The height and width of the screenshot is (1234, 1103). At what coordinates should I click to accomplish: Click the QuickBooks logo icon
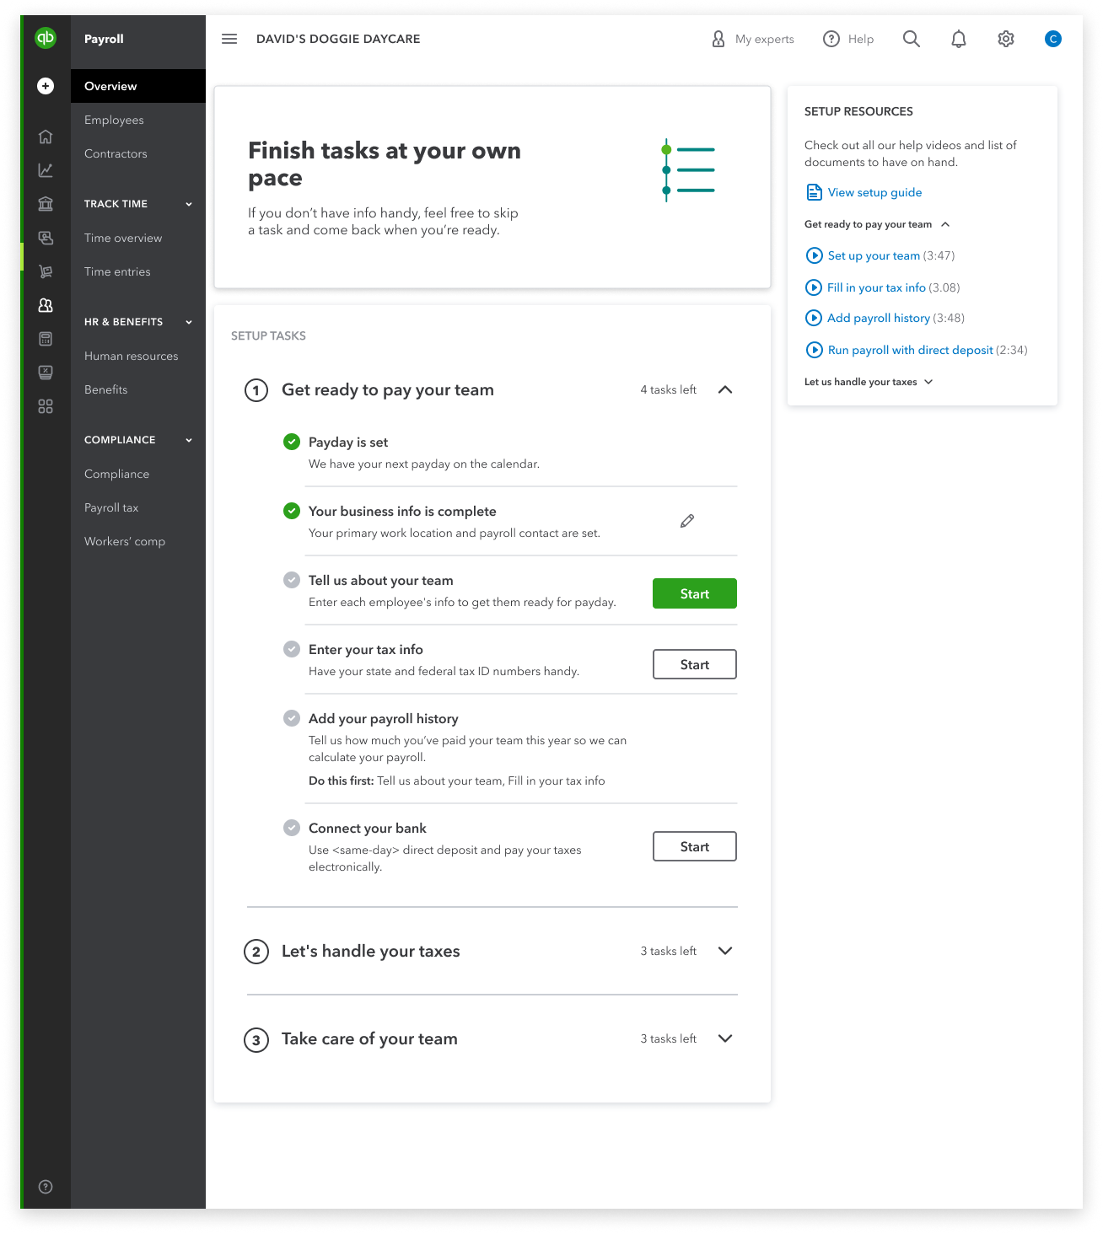tap(46, 38)
